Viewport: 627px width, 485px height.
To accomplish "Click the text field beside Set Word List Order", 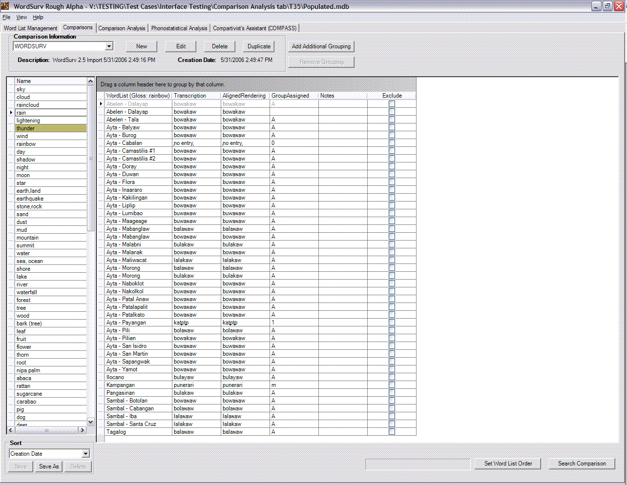I will [418, 464].
